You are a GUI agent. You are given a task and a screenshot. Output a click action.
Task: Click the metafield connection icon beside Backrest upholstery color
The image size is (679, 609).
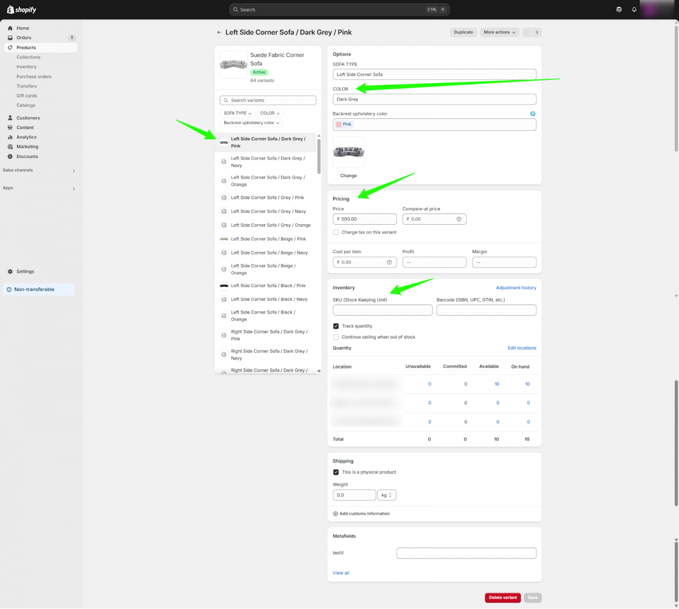click(x=532, y=114)
